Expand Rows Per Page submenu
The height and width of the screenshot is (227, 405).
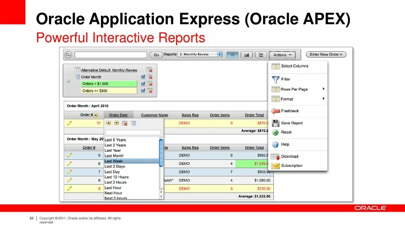pos(297,89)
